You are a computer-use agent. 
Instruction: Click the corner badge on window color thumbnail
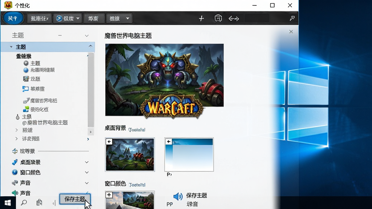point(109,195)
